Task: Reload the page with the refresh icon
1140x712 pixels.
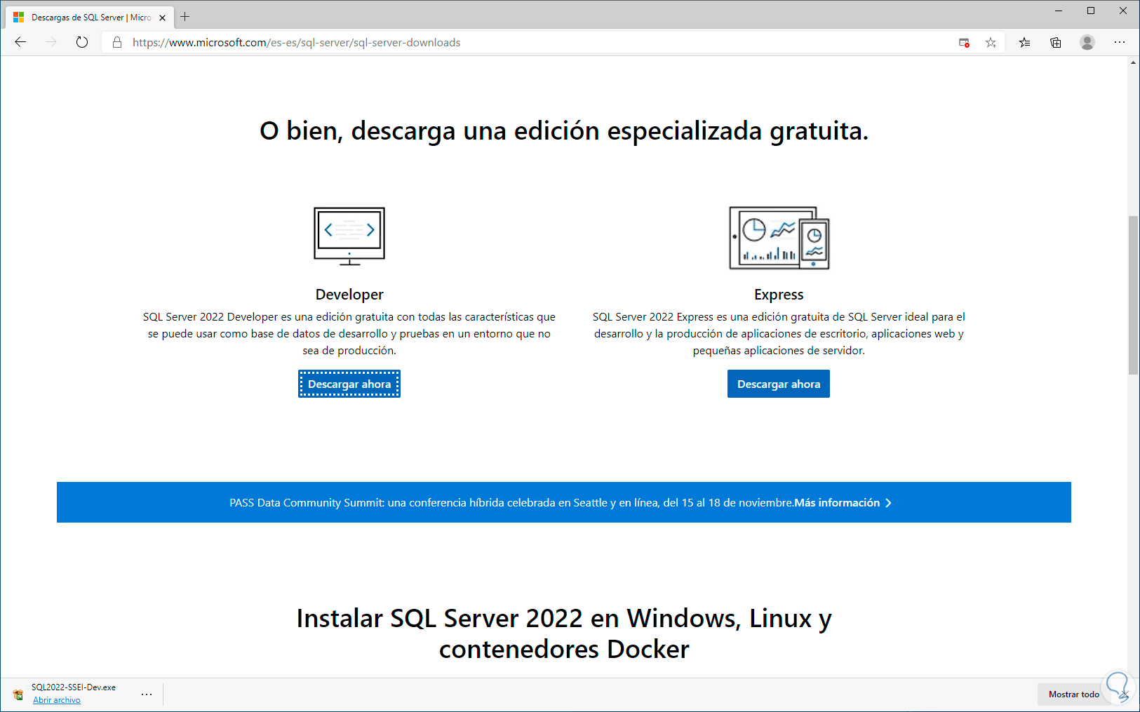Action: pos(82,42)
